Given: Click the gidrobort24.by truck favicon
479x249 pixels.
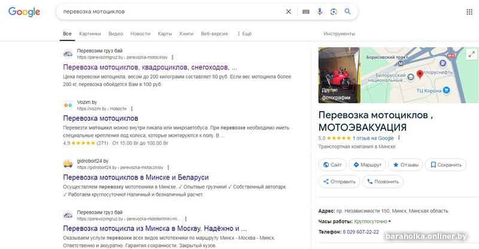Looking at the screenshot, I should (x=68, y=164).
